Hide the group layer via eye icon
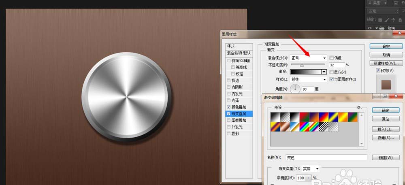This screenshot has height=185, width=405. pos(370,28)
